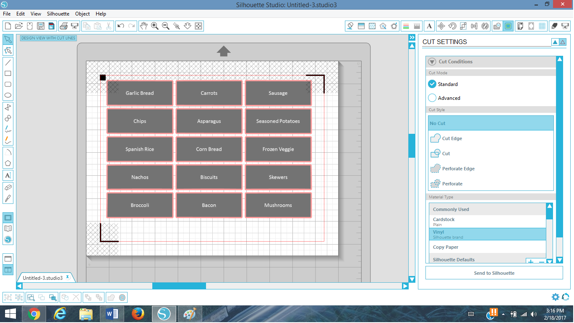The height and width of the screenshot is (323, 574).
Task: Choose the Perforate Edge style option
Action: coord(491,168)
